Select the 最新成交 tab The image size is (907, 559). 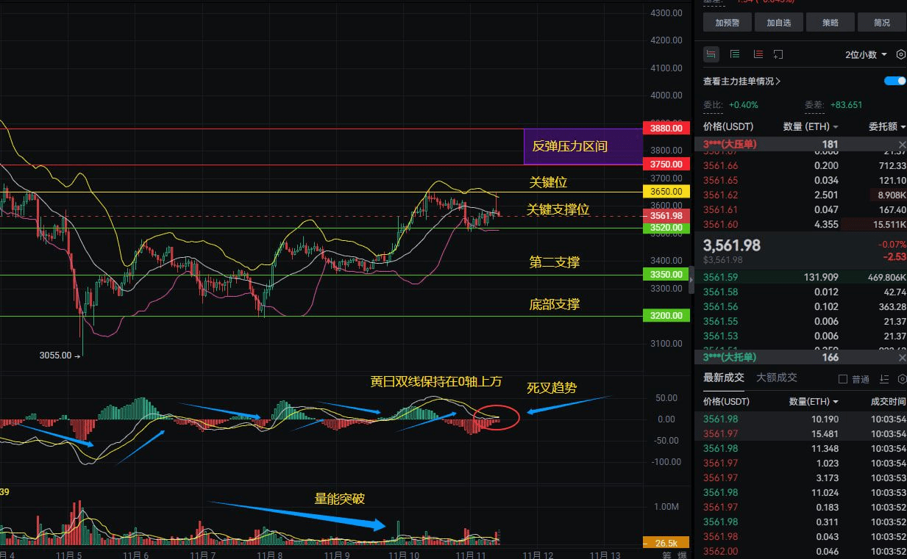pos(724,378)
